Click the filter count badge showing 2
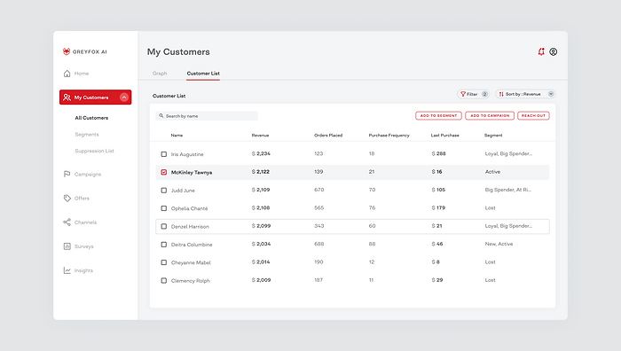This screenshot has width=621, height=351. [x=484, y=94]
